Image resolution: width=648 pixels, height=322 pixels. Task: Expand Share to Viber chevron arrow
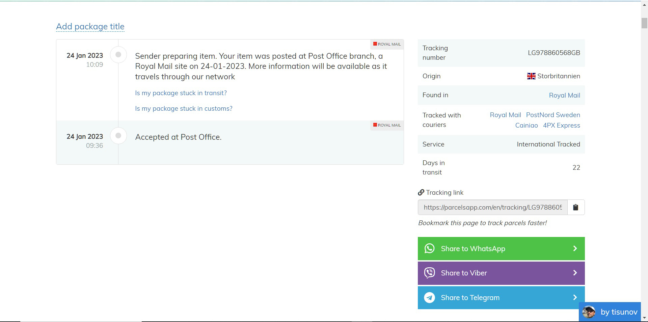[x=575, y=273]
